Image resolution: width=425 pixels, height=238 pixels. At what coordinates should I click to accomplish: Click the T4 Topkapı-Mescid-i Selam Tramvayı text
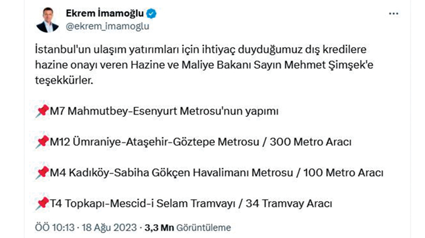click(x=143, y=203)
